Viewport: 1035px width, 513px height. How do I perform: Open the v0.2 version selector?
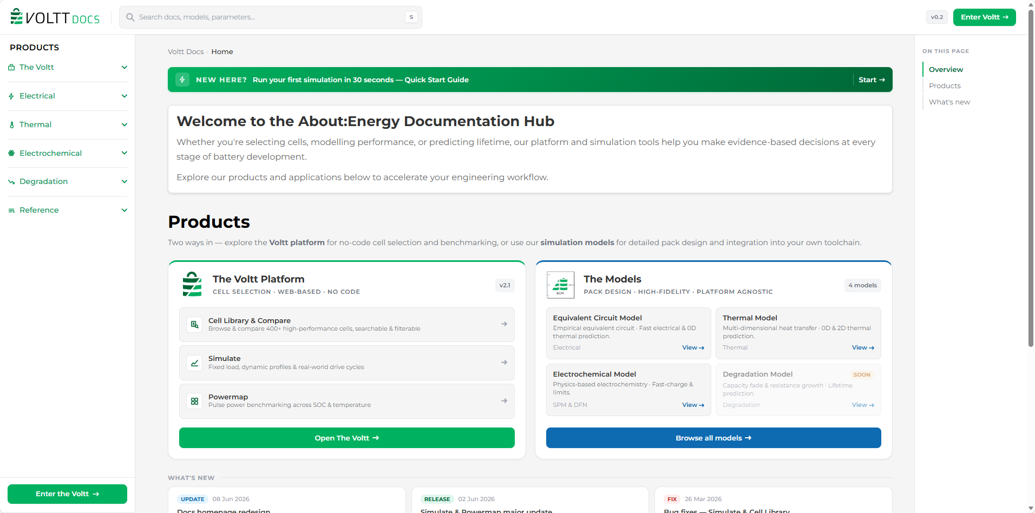[936, 17]
